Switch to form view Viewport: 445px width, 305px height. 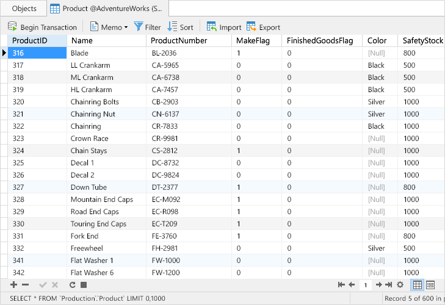point(430,285)
